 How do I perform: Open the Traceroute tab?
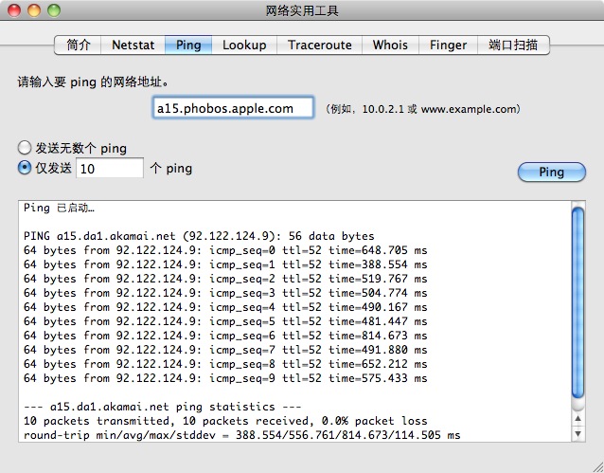[320, 45]
